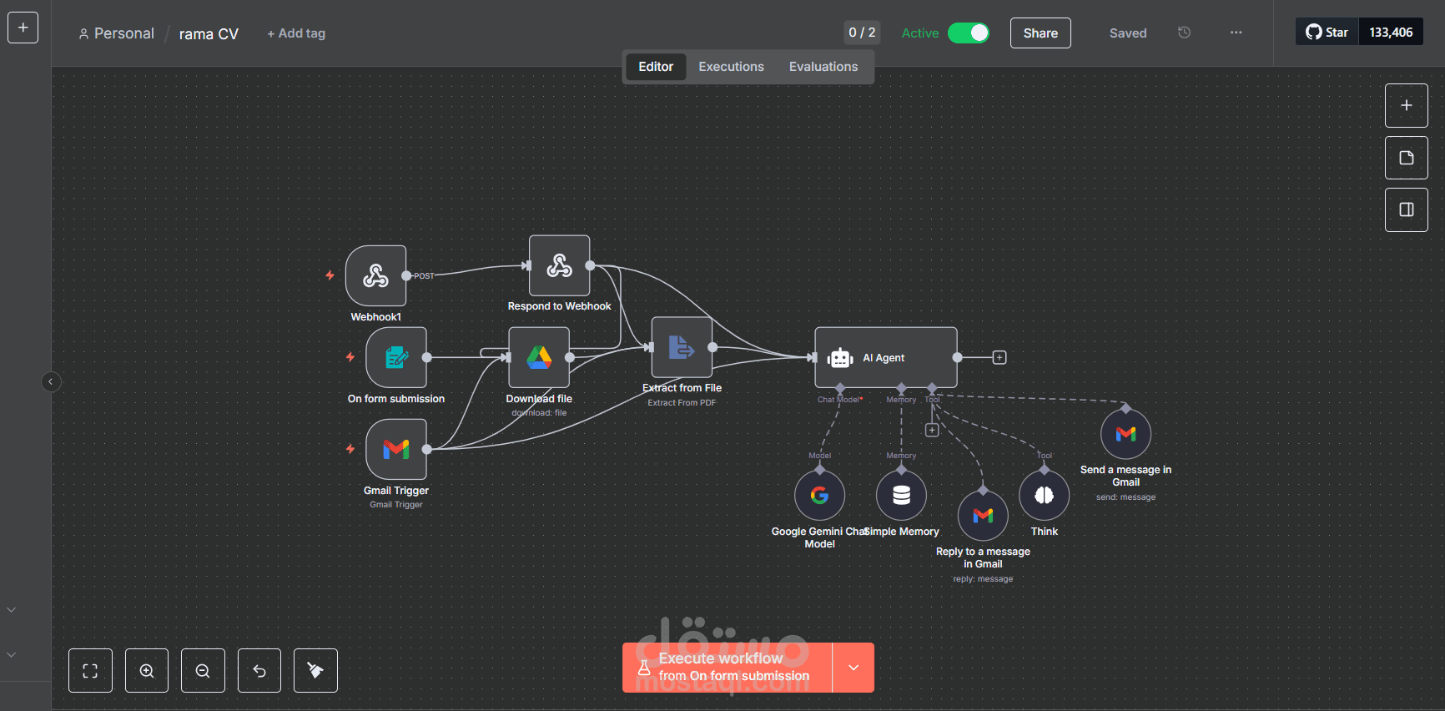This screenshot has height=711, width=1445.
Task: Click the Share button
Action: pos(1040,33)
